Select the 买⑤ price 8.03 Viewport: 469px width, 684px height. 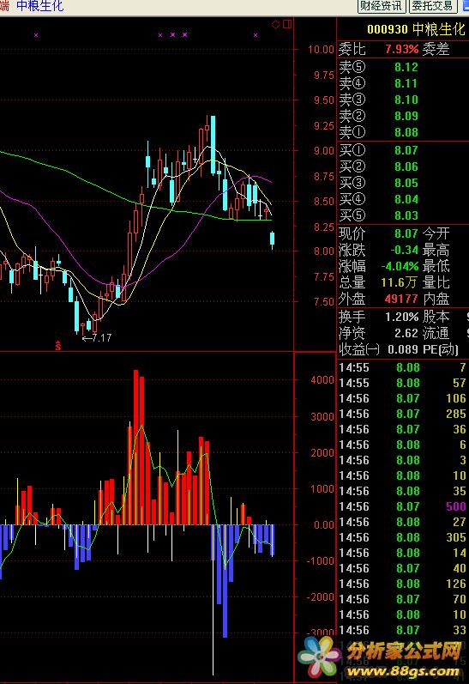[406, 215]
